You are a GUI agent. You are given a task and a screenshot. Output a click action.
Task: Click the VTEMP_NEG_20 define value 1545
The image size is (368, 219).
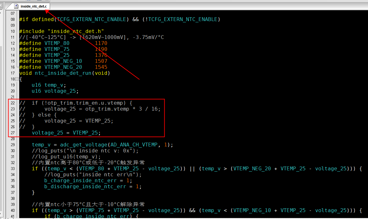(101, 67)
